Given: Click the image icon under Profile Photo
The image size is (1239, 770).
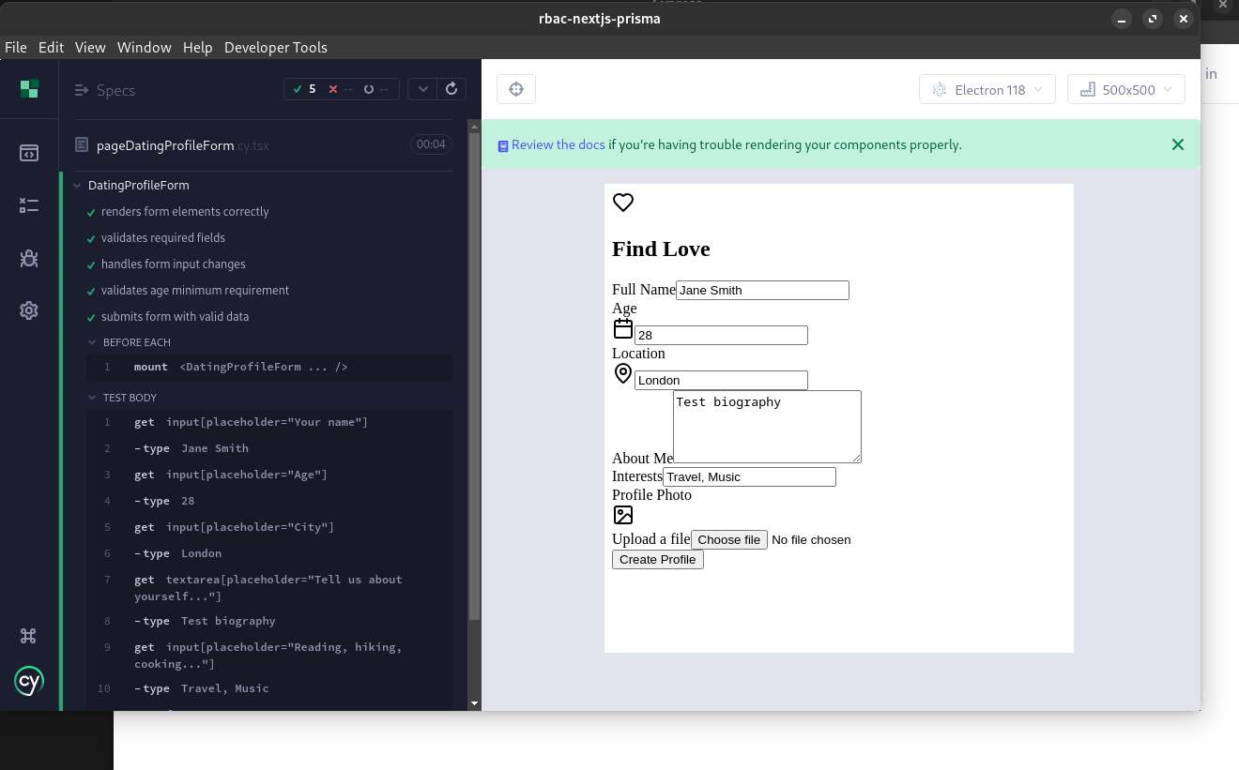Looking at the screenshot, I should pos(623,515).
